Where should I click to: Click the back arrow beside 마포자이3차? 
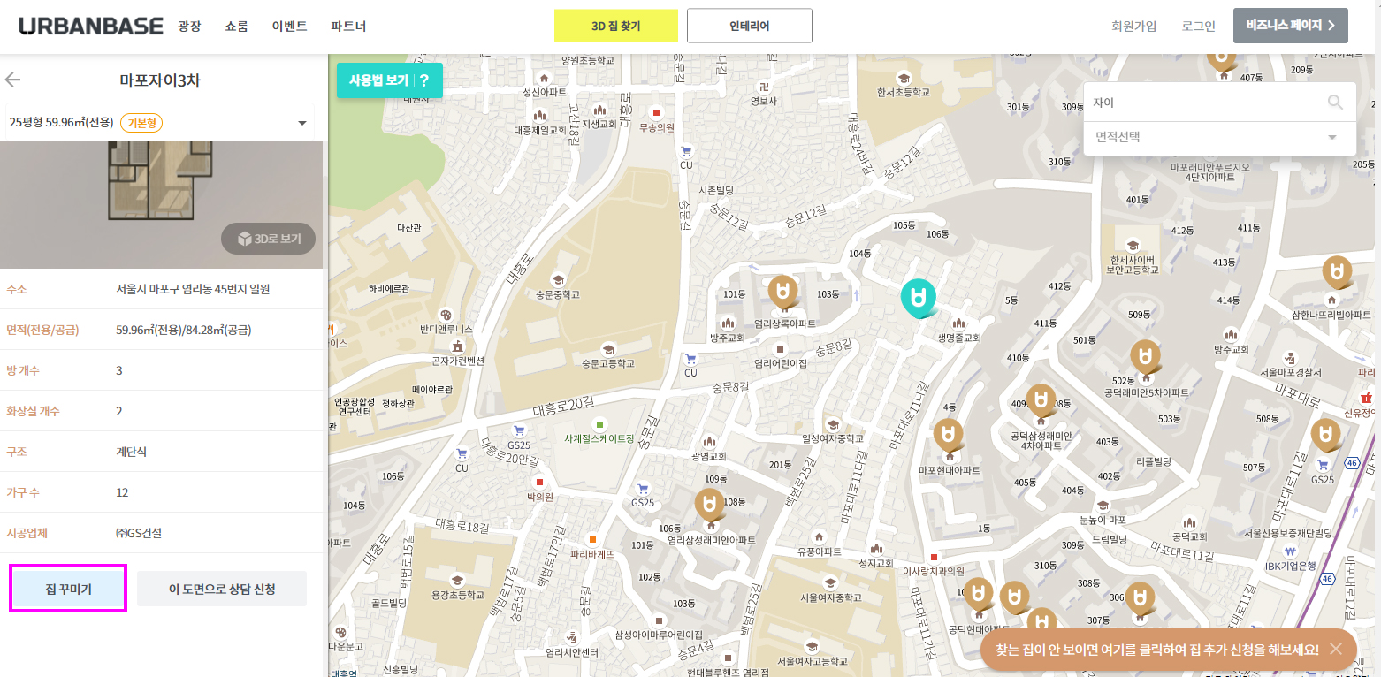point(12,80)
